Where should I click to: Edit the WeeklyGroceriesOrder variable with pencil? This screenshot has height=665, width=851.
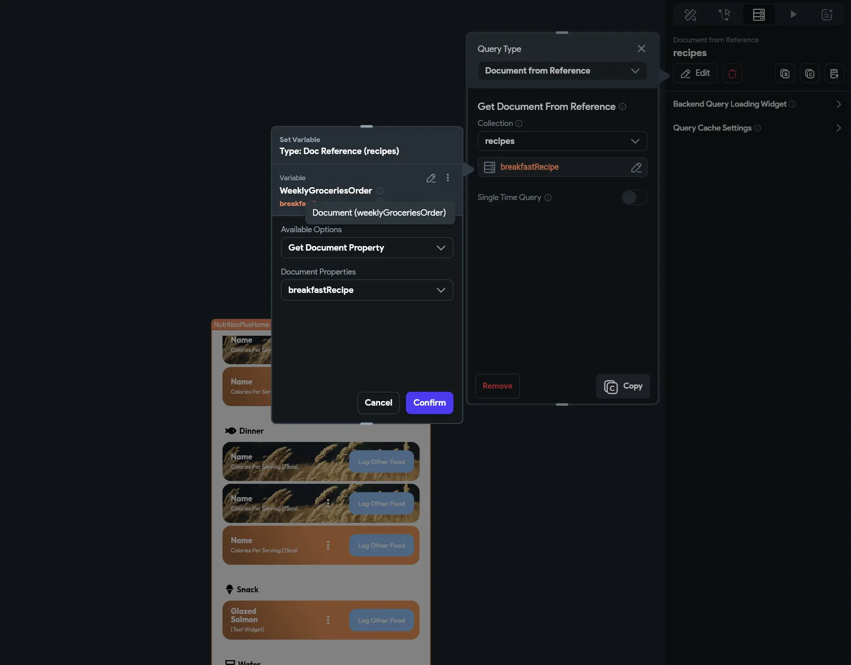[x=431, y=178]
